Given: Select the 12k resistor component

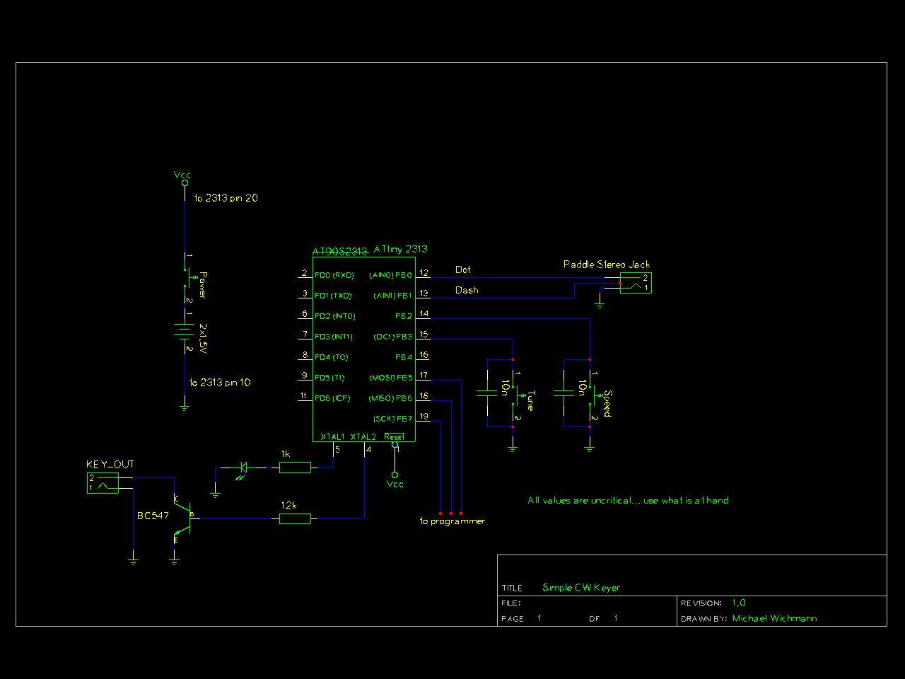Looking at the screenshot, I should (x=295, y=518).
